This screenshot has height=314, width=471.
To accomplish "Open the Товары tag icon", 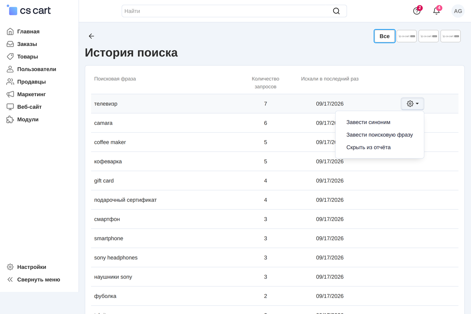I will coord(10,57).
